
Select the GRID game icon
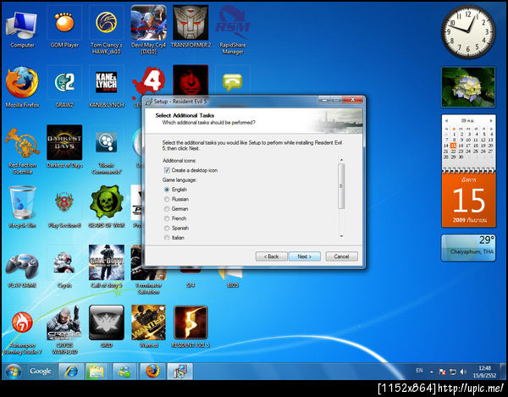click(x=107, y=327)
